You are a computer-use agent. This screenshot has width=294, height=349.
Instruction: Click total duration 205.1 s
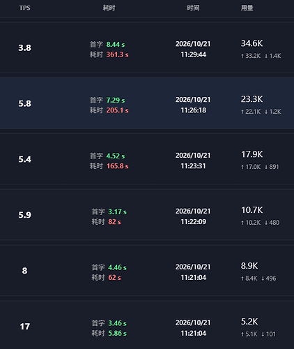(117, 110)
